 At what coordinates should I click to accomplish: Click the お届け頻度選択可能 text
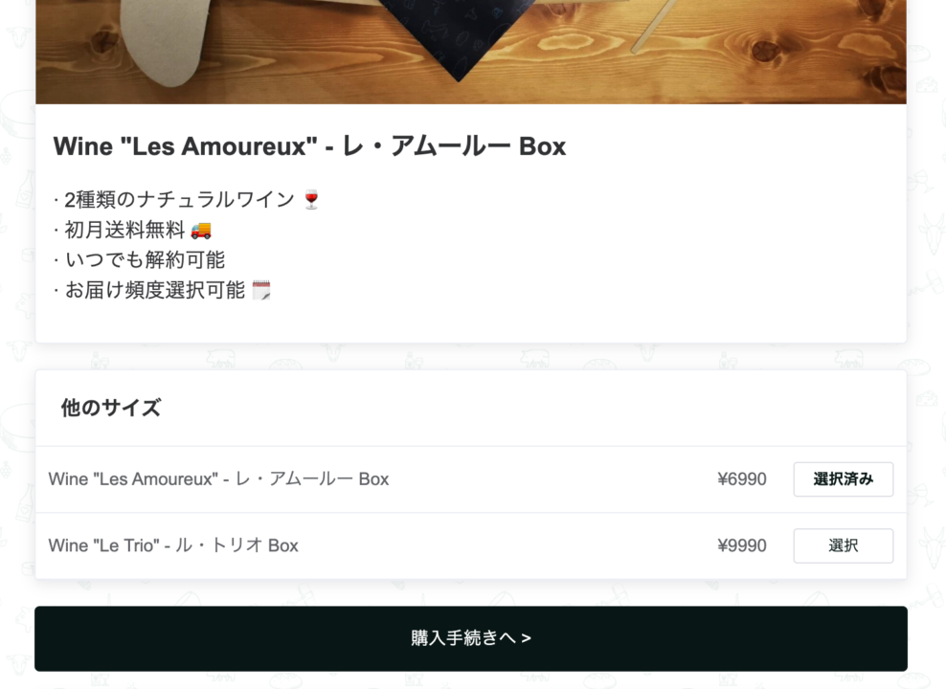[x=154, y=290]
